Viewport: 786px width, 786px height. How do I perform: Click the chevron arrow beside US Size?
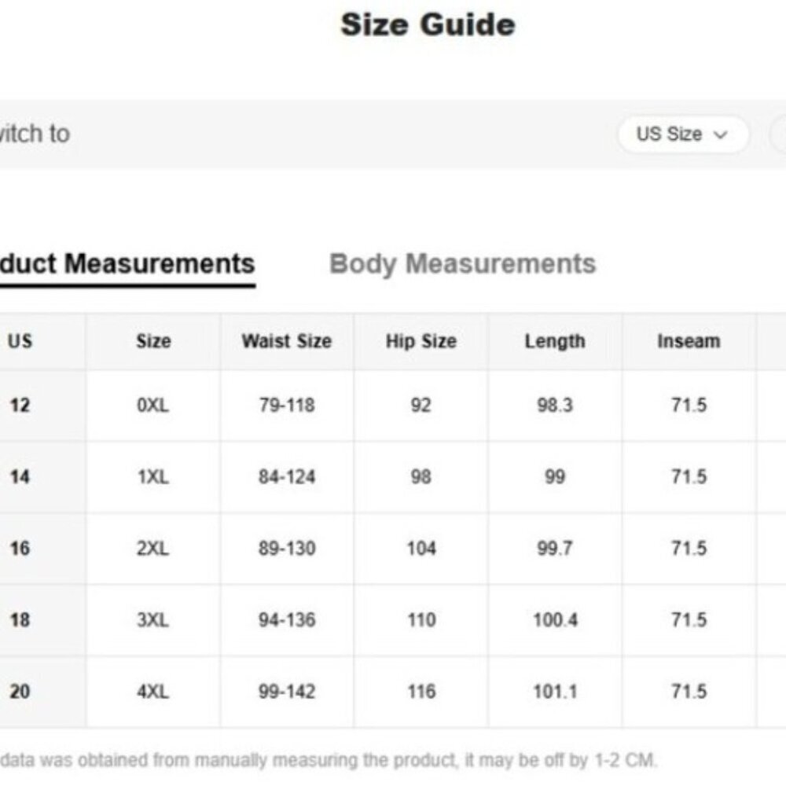[720, 135]
